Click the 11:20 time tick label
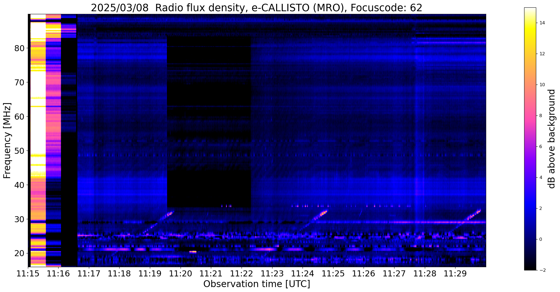560x292 pixels. coord(181,274)
